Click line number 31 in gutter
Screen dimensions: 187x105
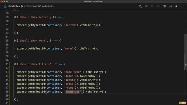pos(7,64)
